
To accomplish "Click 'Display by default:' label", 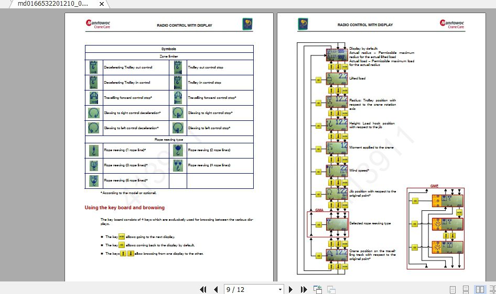I will coord(363,49).
